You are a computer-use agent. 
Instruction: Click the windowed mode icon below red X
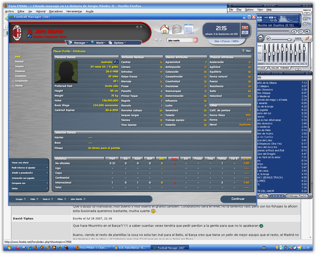pyautogui.click(x=245, y=32)
